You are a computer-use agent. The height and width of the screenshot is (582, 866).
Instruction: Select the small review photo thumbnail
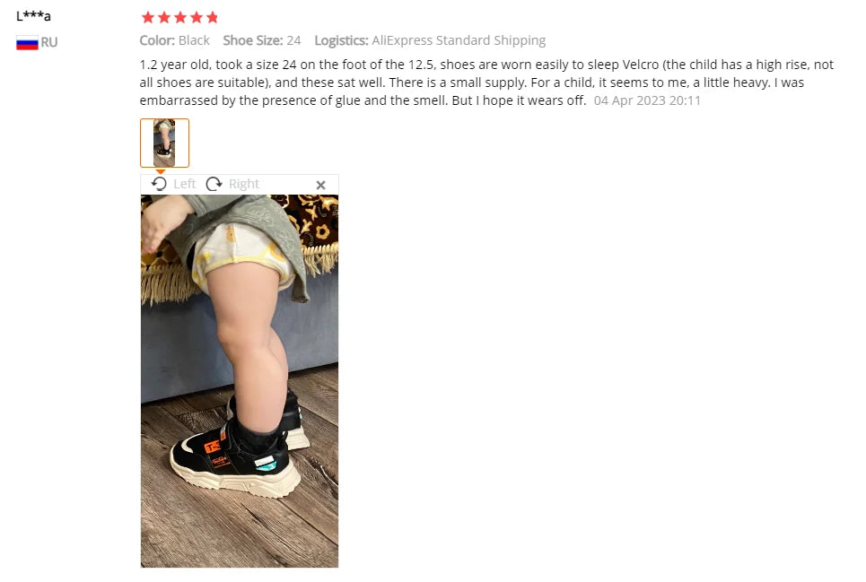(x=164, y=143)
